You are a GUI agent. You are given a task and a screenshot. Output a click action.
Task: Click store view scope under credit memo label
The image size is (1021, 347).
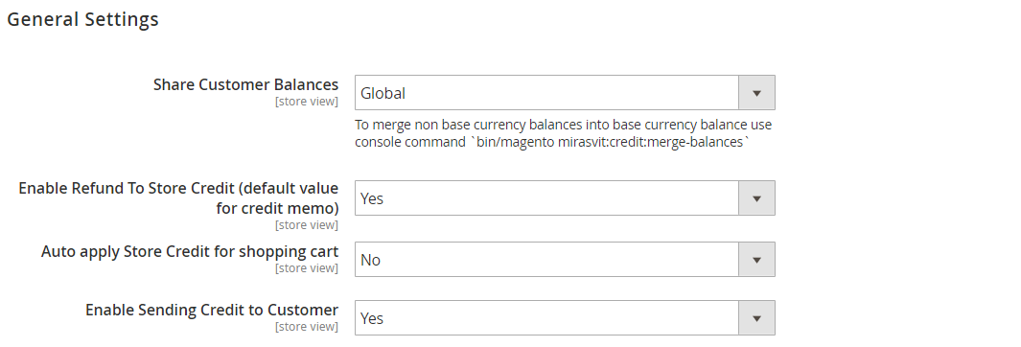tap(307, 225)
